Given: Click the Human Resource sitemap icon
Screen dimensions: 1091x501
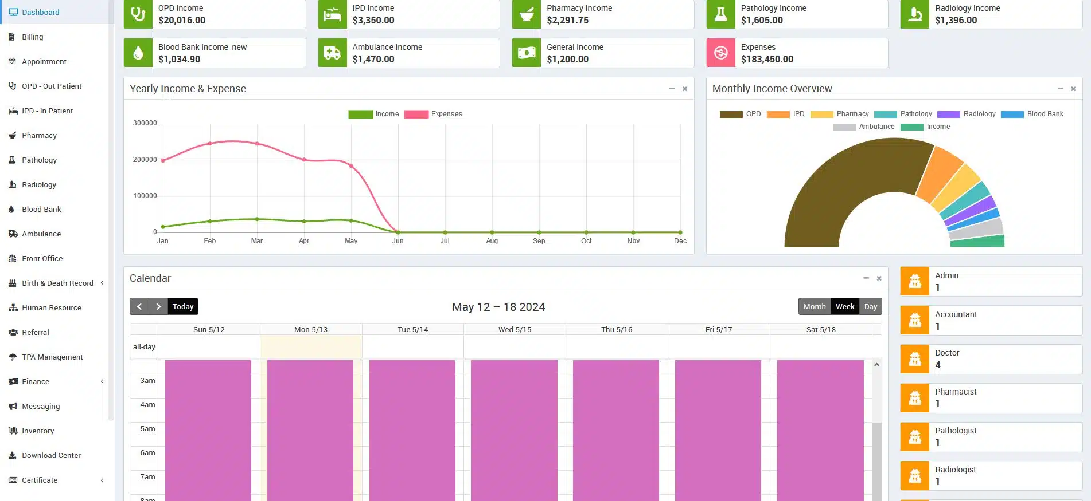Looking at the screenshot, I should point(13,307).
